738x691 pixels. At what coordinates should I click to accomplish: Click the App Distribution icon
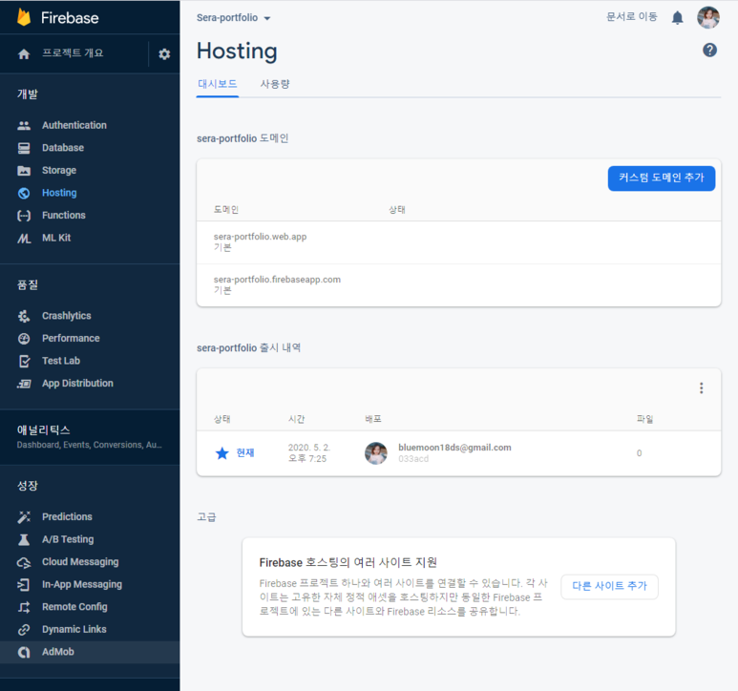coord(24,384)
